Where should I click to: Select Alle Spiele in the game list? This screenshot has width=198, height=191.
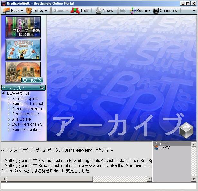coord(21,119)
